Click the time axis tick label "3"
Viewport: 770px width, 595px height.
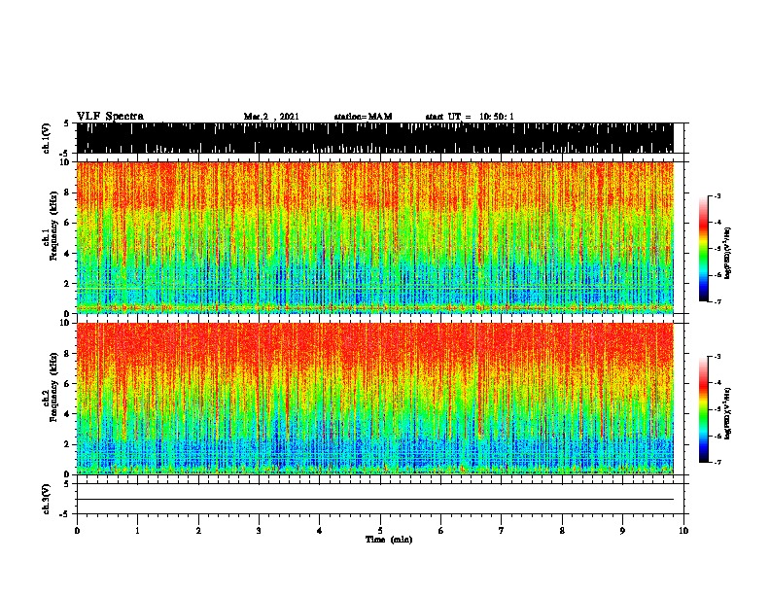[259, 531]
